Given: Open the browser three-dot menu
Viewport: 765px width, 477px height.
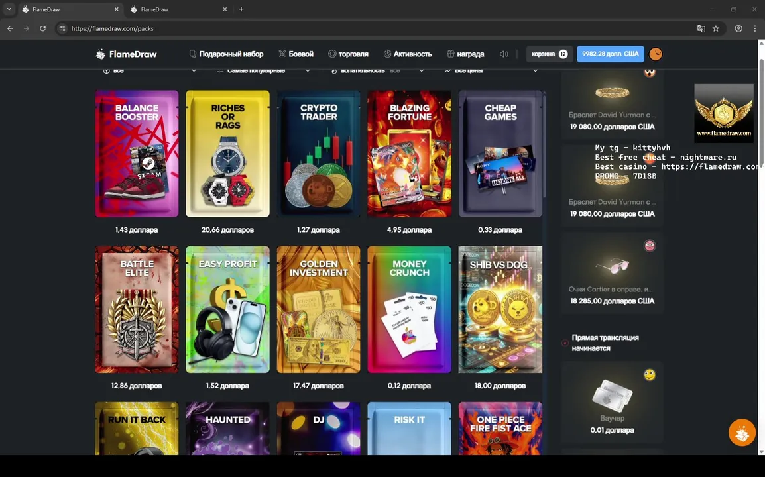Looking at the screenshot, I should pyautogui.click(x=755, y=28).
